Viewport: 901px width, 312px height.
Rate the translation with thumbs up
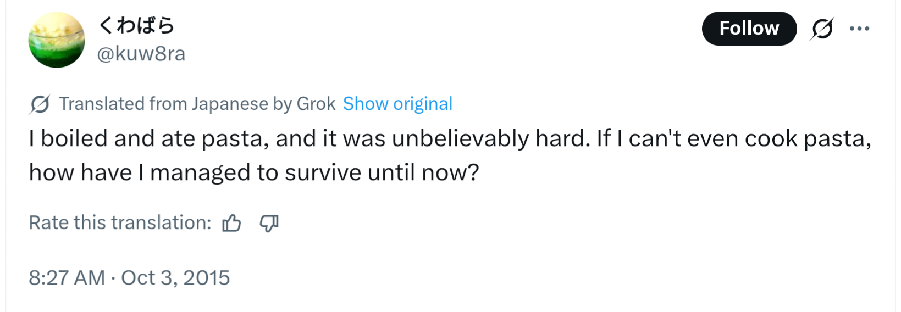click(x=231, y=223)
